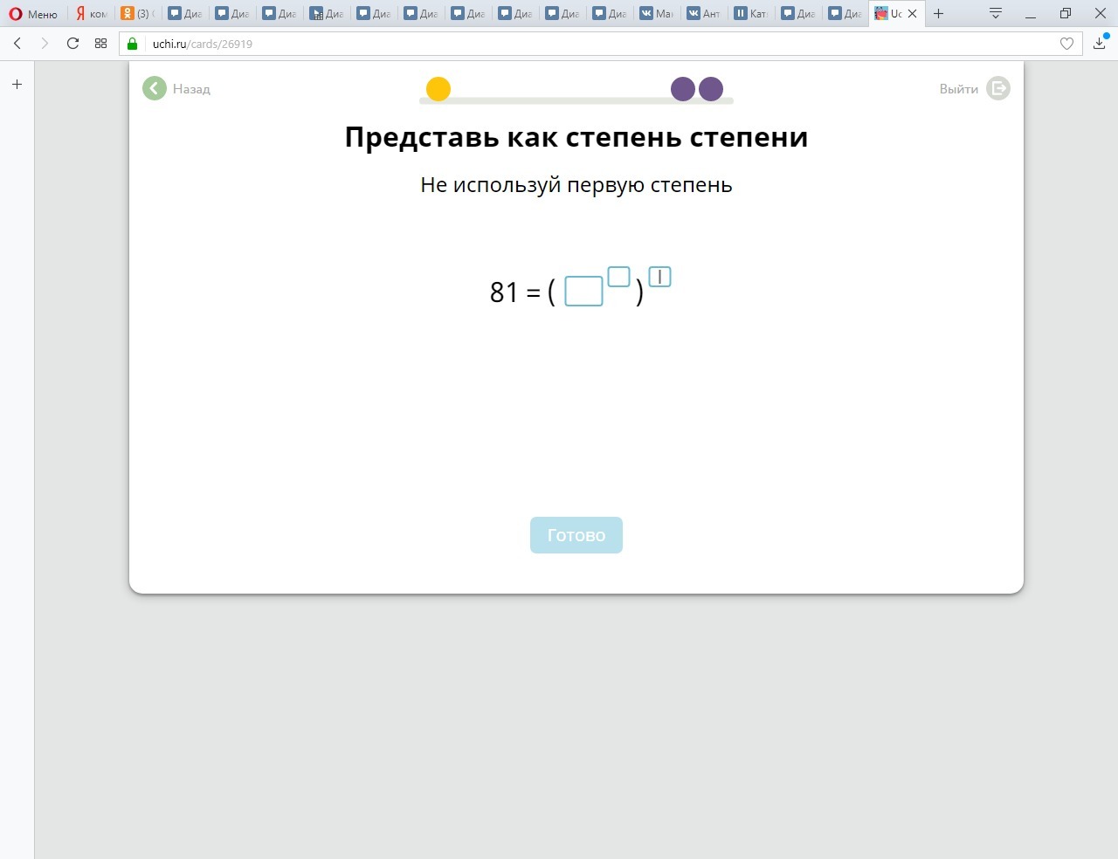Image resolution: width=1118 pixels, height=859 pixels.
Task: Click the base number input box
Action: (x=583, y=291)
